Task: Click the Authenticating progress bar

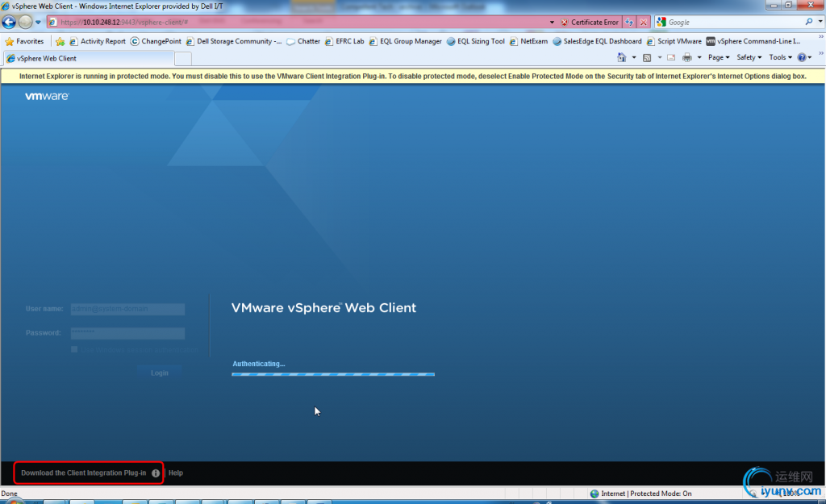Action: (x=333, y=374)
